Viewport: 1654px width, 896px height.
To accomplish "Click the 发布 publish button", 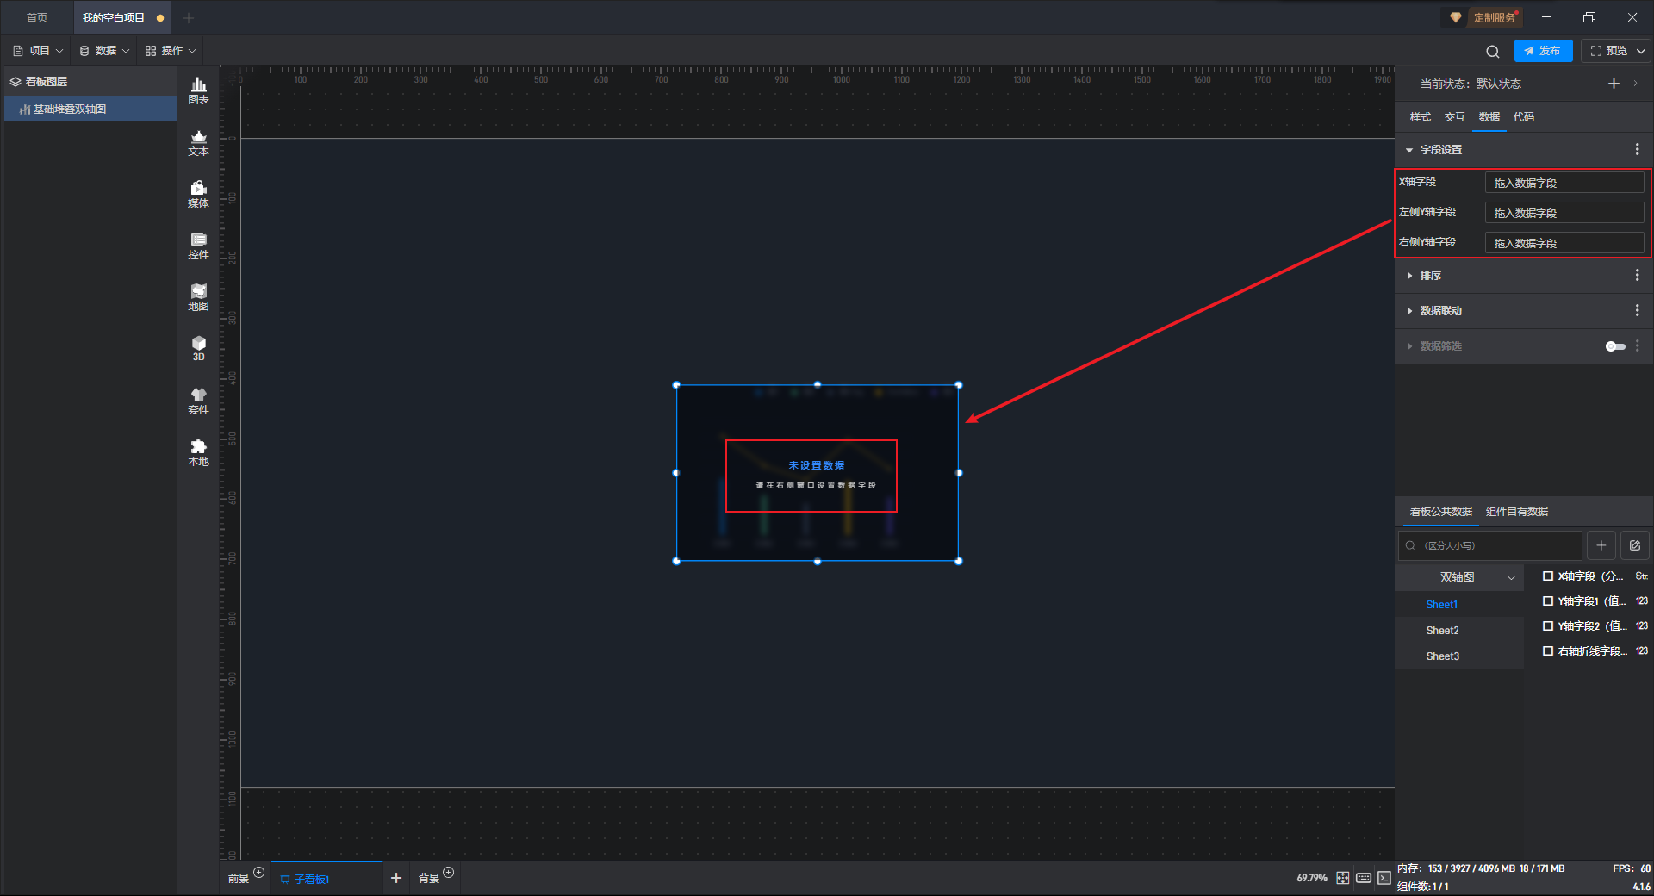I will (1543, 51).
